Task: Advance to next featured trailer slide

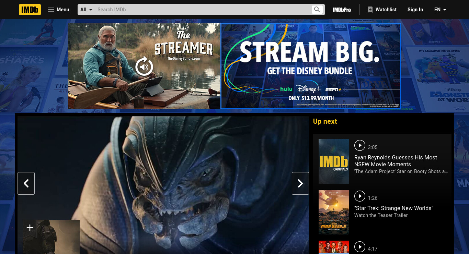Action: [x=300, y=183]
